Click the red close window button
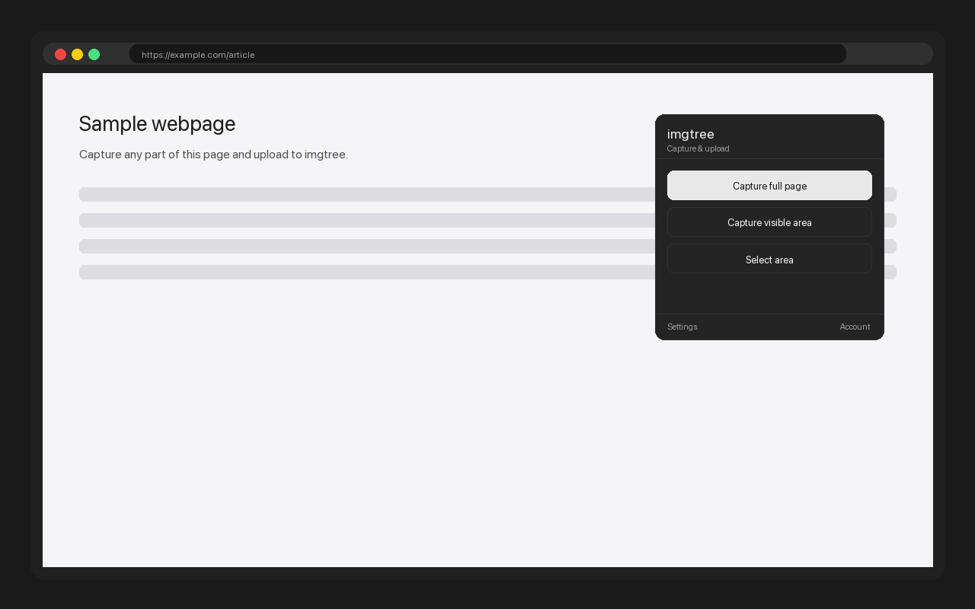 tap(60, 54)
